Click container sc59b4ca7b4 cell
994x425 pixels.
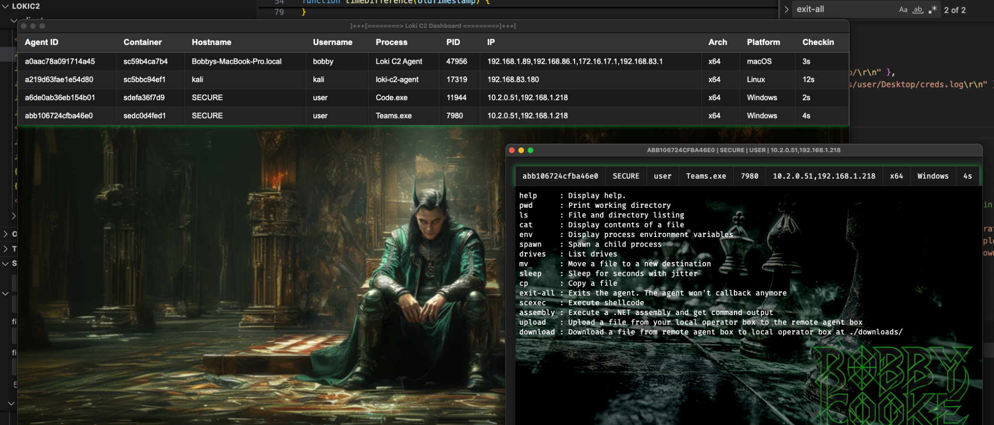146,61
